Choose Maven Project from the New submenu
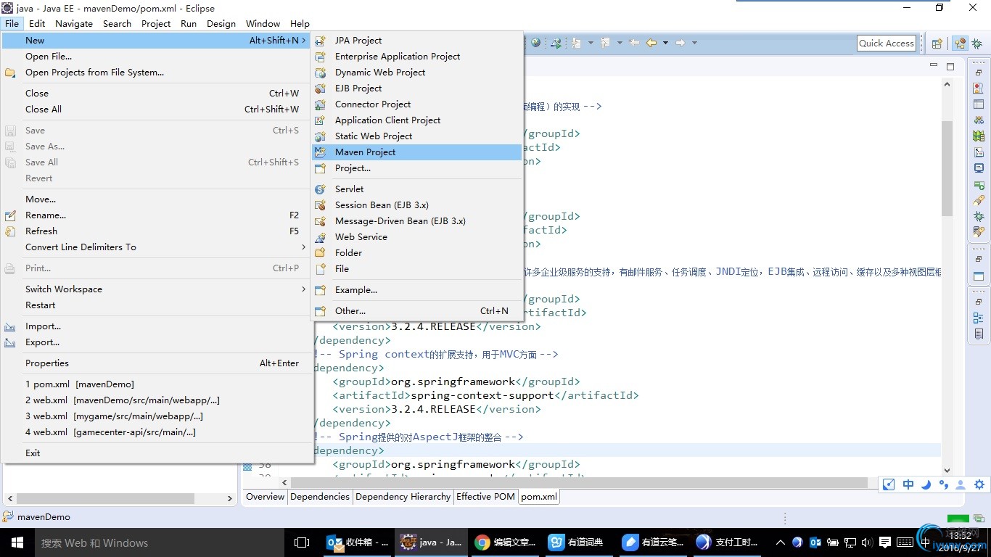 point(416,152)
